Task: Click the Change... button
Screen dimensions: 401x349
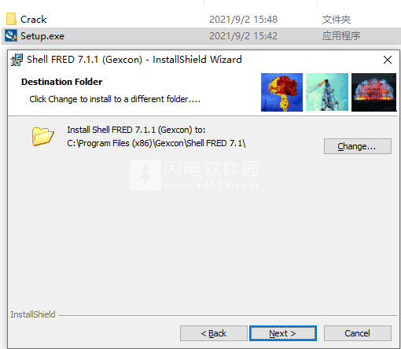Action: pos(358,146)
